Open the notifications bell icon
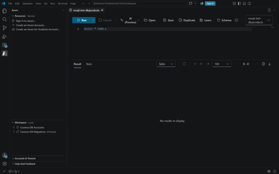Viewport: 279px width, 174px height. click(x=275, y=171)
